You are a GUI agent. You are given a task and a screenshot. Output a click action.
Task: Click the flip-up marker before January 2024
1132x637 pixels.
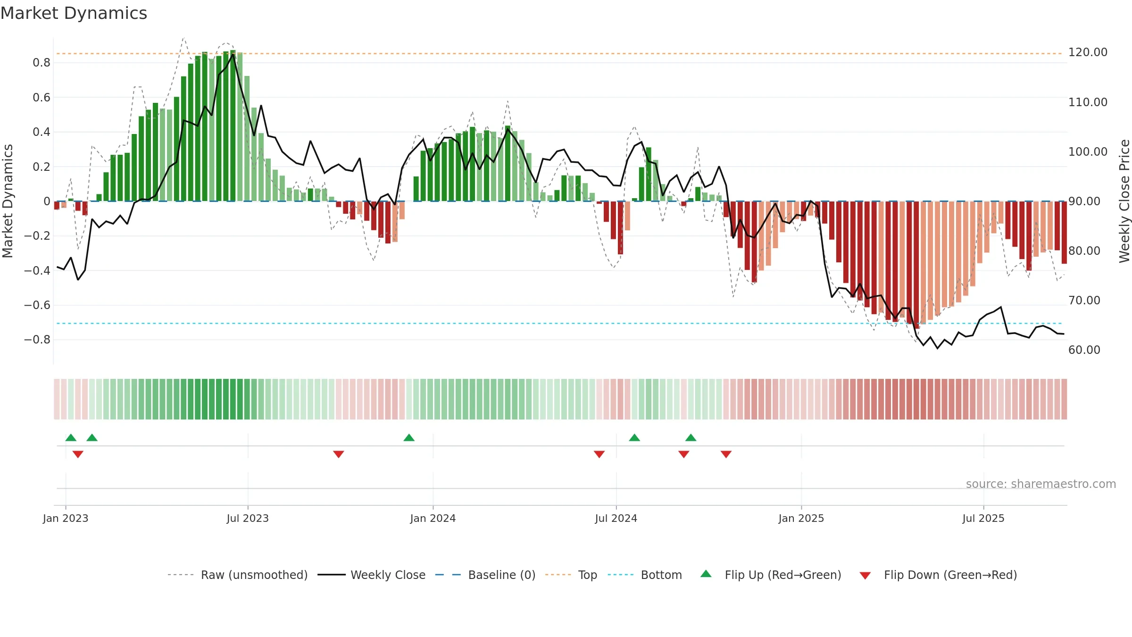coord(409,437)
